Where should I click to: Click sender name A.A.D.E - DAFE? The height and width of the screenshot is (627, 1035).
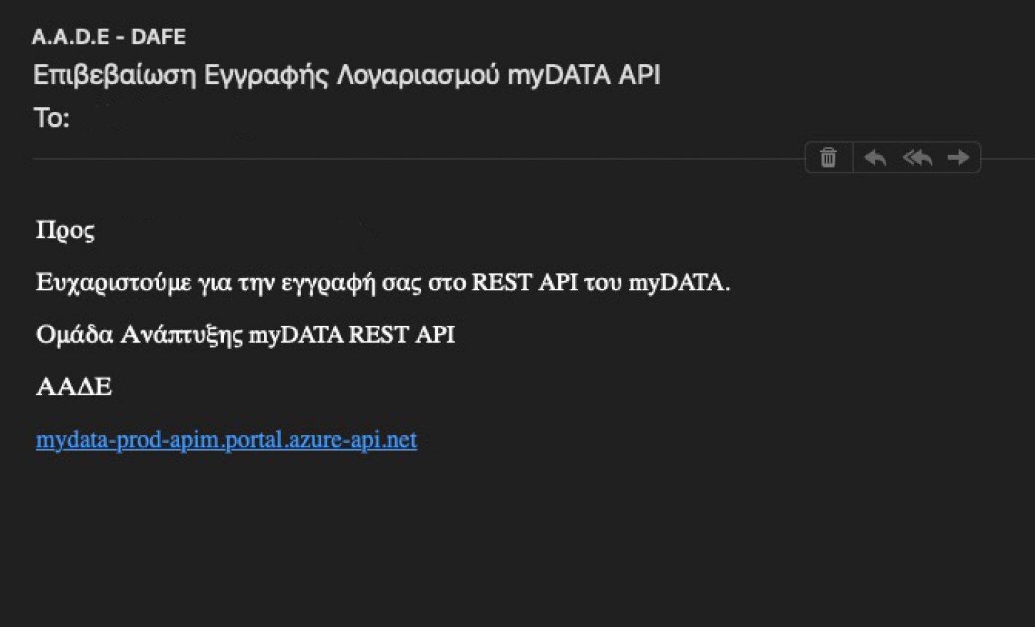[109, 37]
